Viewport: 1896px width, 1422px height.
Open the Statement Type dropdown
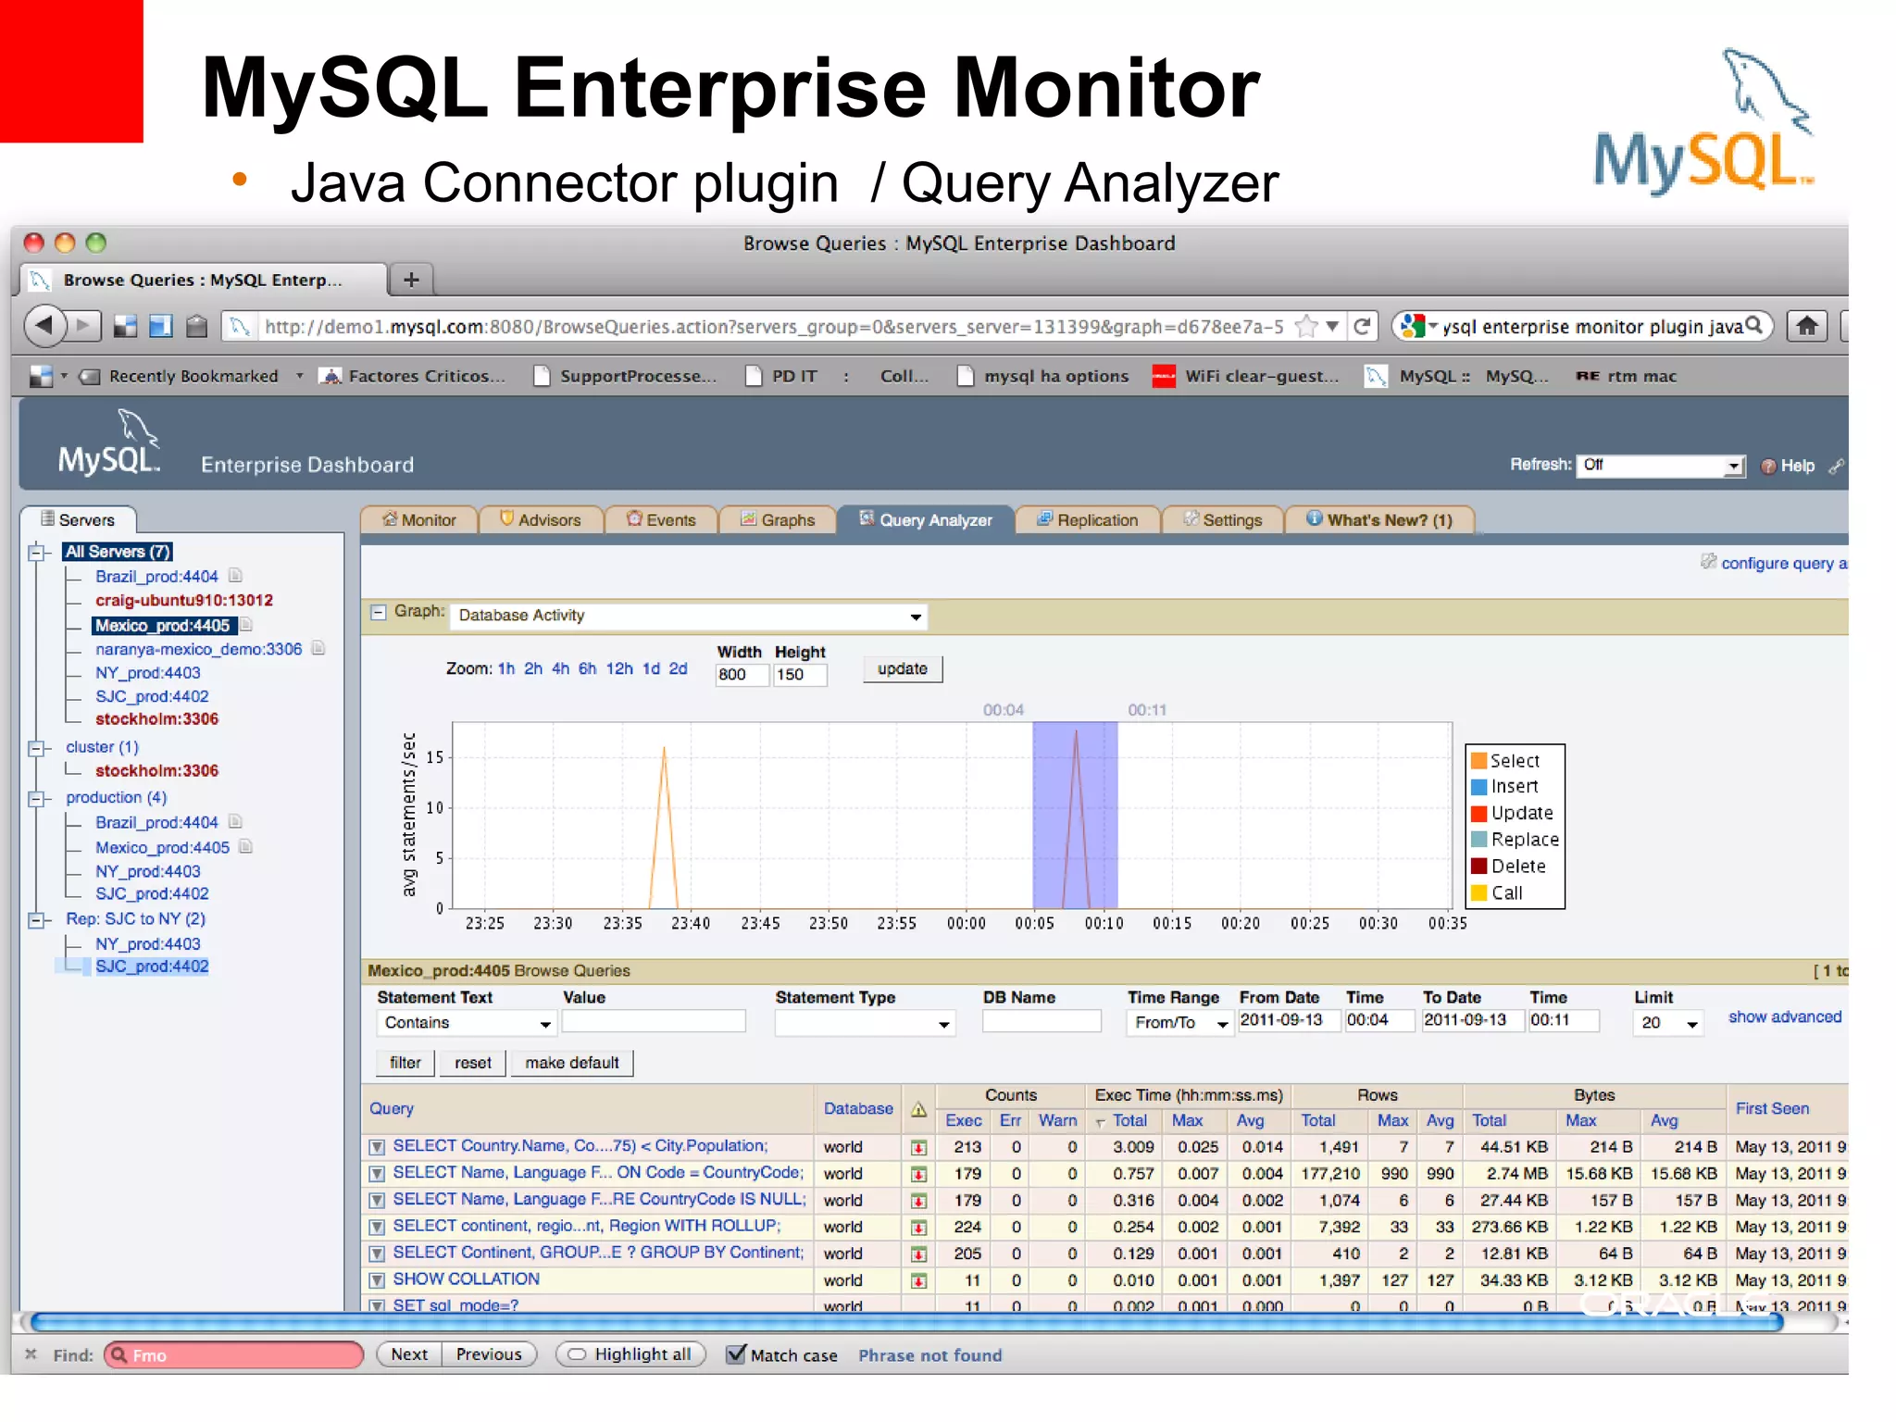(x=865, y=1023)
